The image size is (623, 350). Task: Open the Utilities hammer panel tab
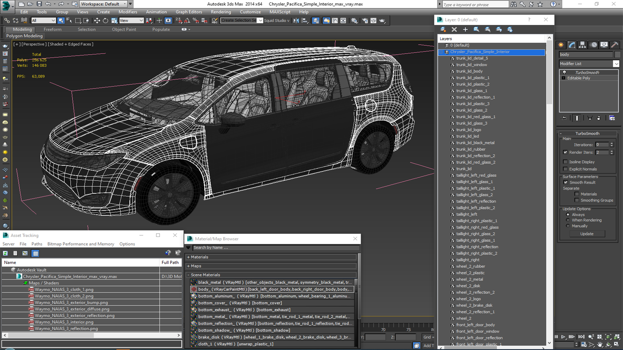615,45
